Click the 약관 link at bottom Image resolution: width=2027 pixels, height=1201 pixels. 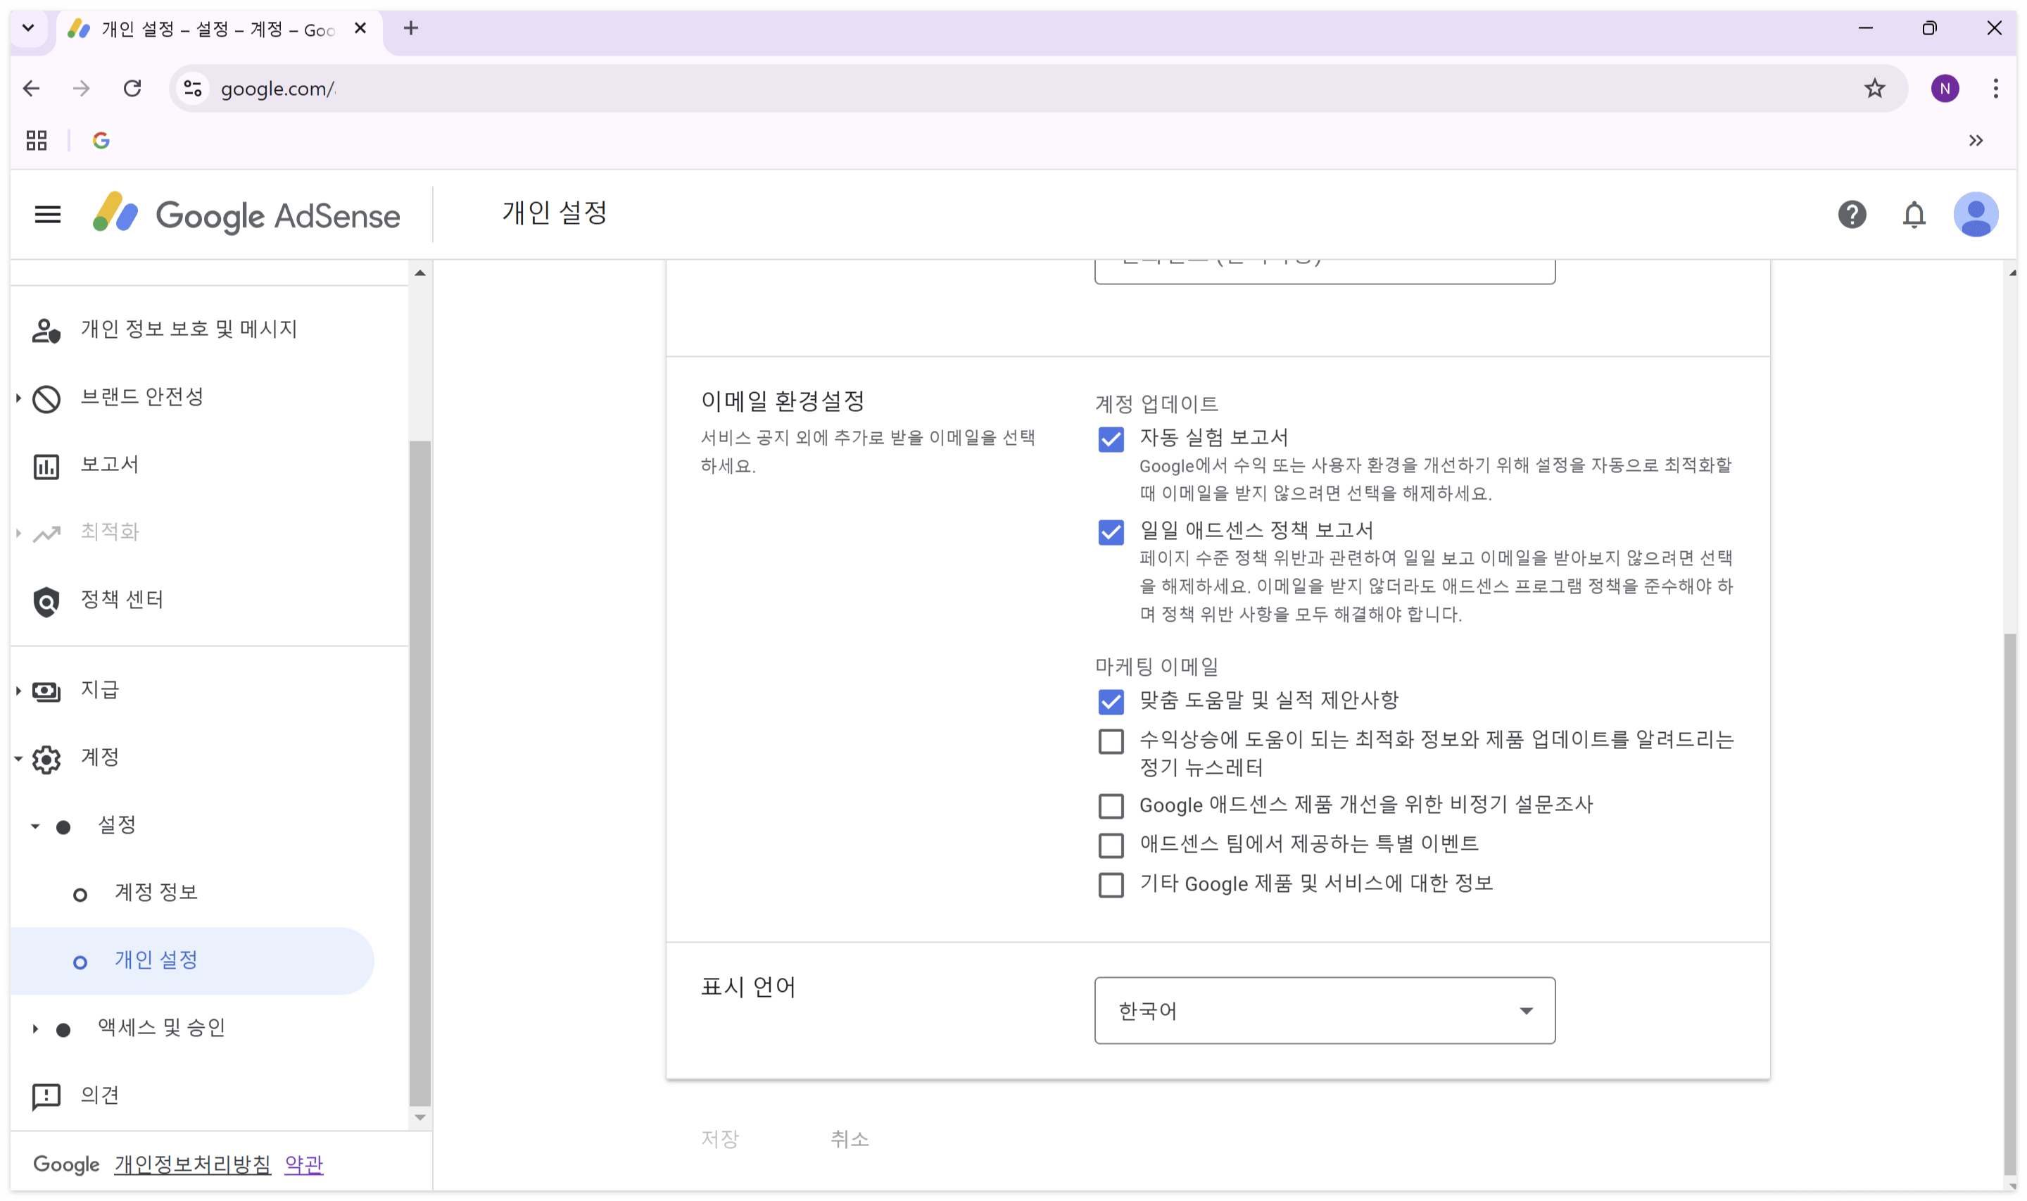(303, 1164)
